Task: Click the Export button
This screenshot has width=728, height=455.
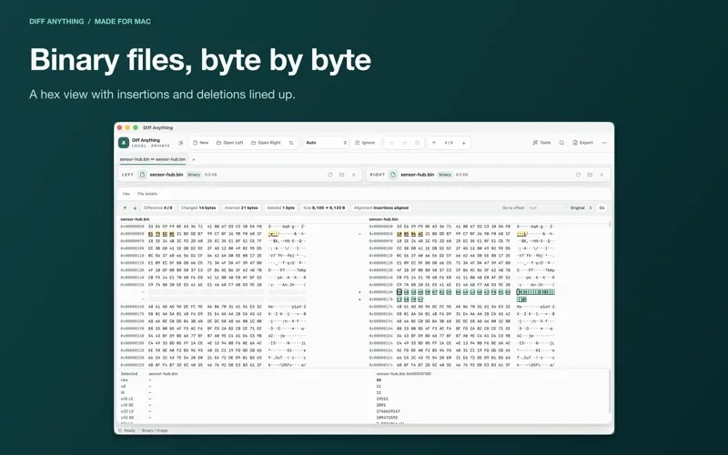Action: coord(582,143)
